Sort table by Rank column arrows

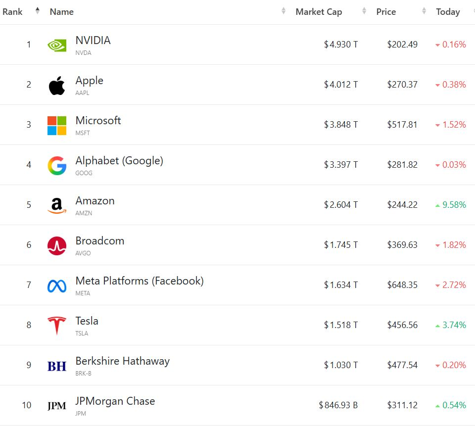pos(38,11)
